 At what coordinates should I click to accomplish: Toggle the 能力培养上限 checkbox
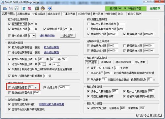[45, 29]
